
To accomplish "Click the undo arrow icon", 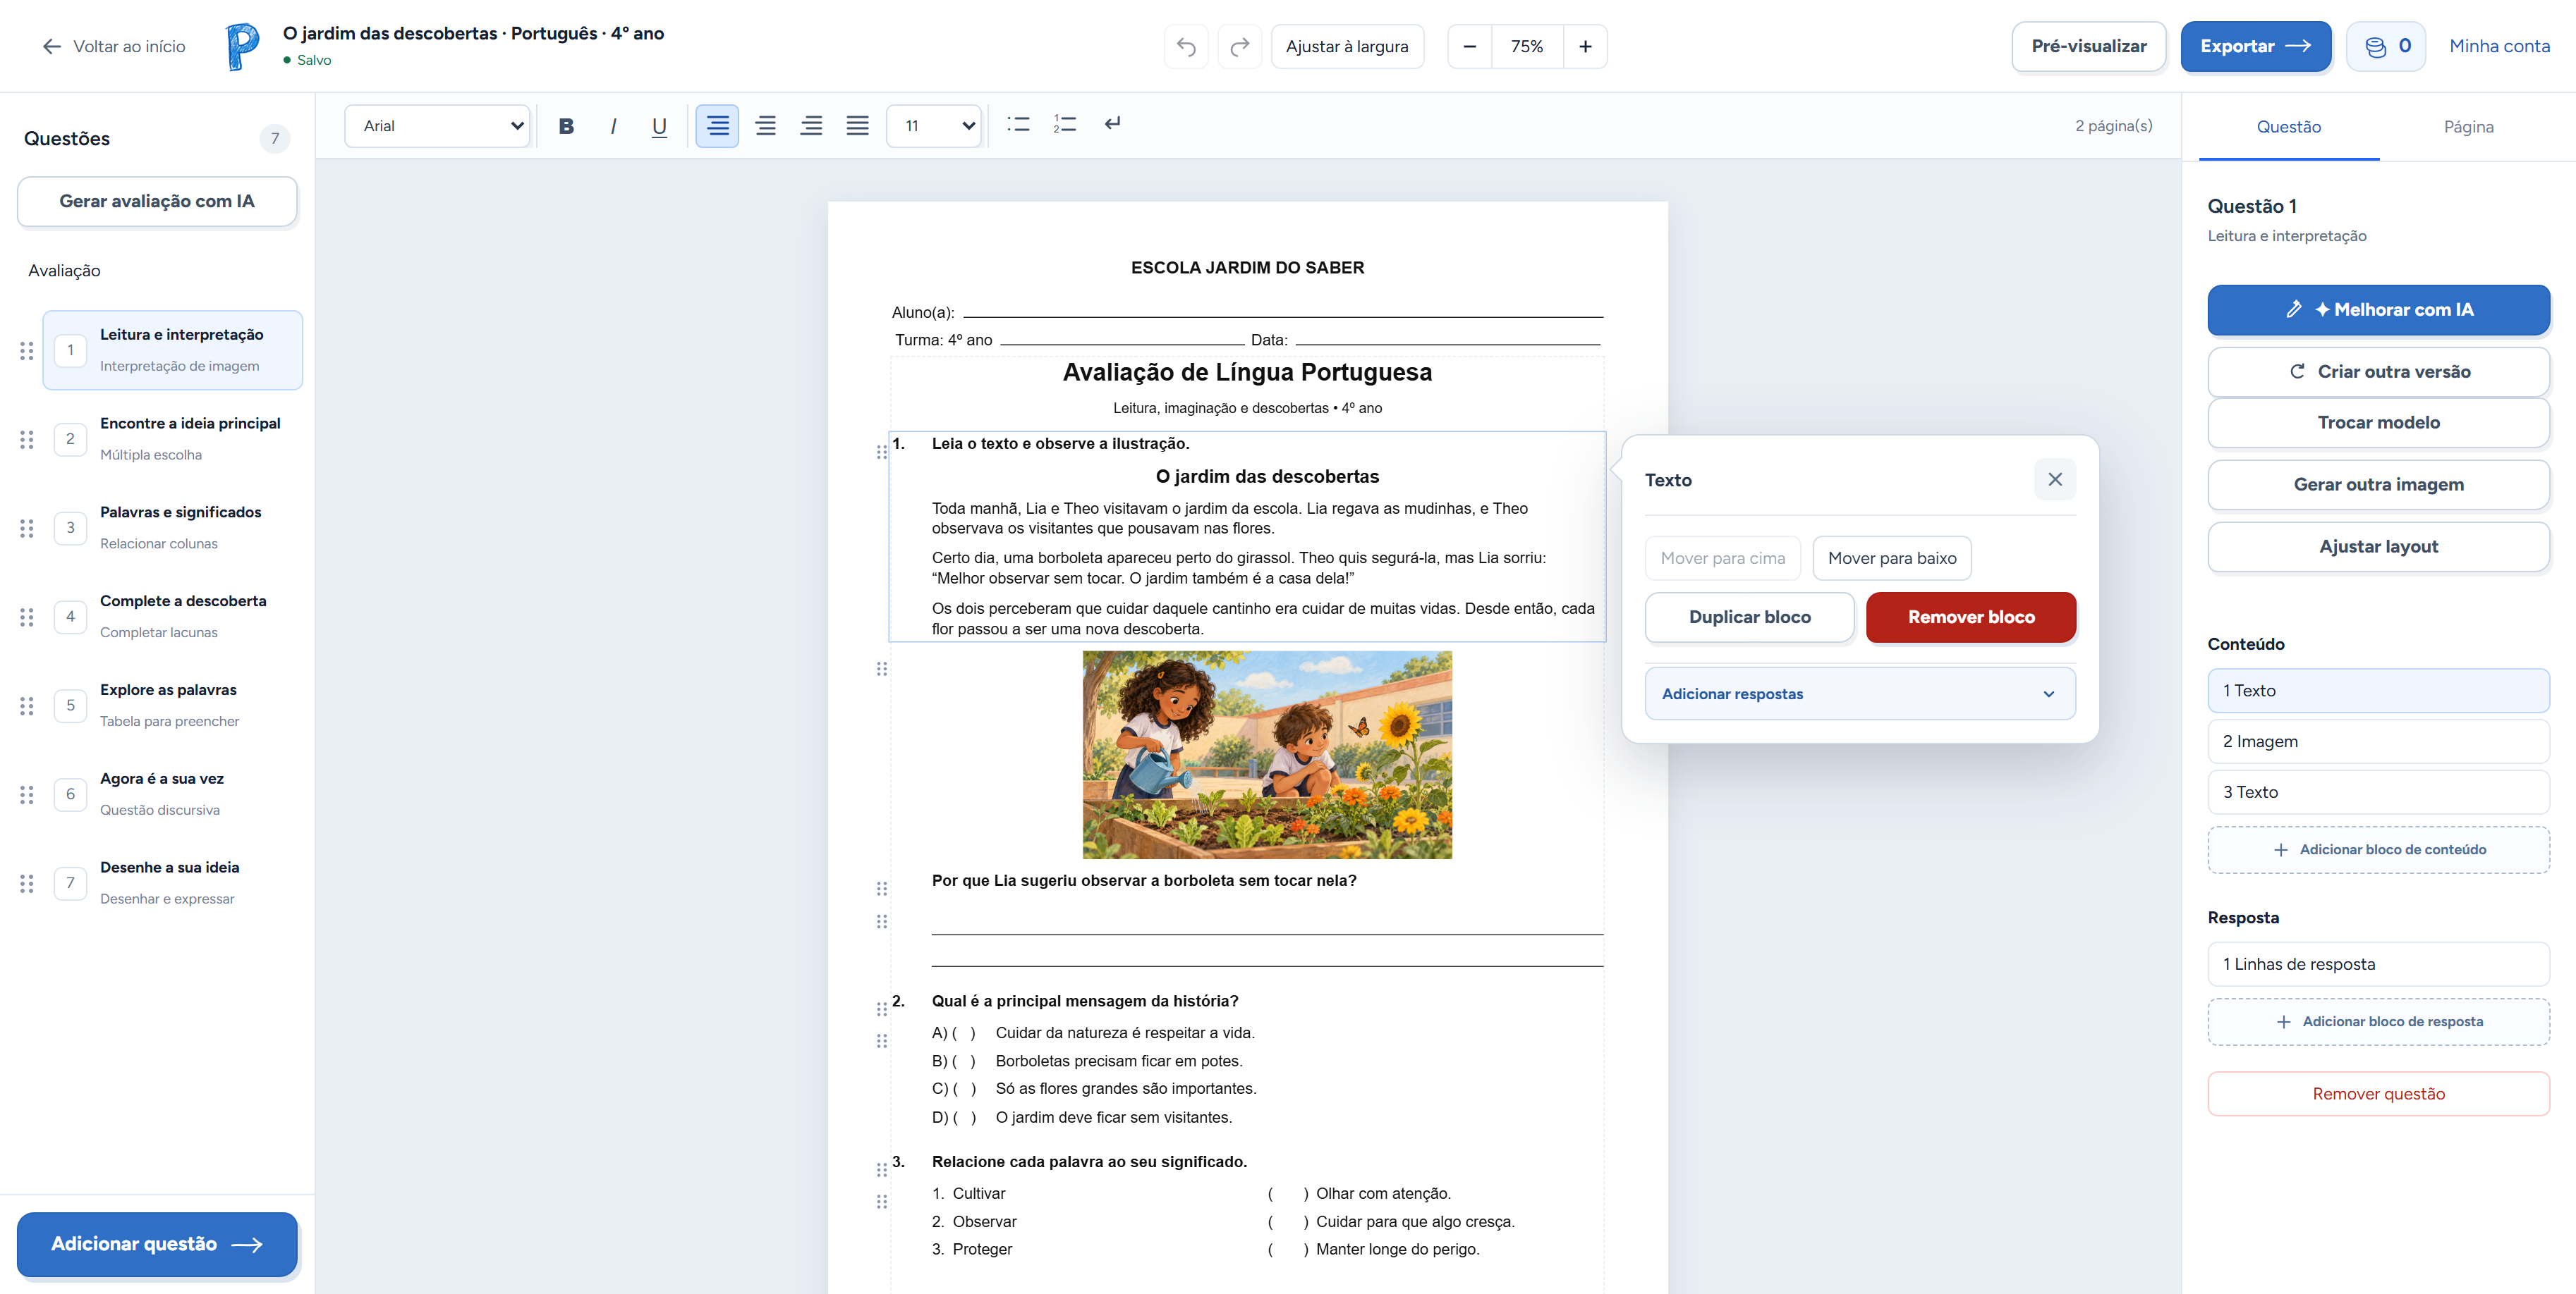I will pyautogui.click(x=1186, y=47).
